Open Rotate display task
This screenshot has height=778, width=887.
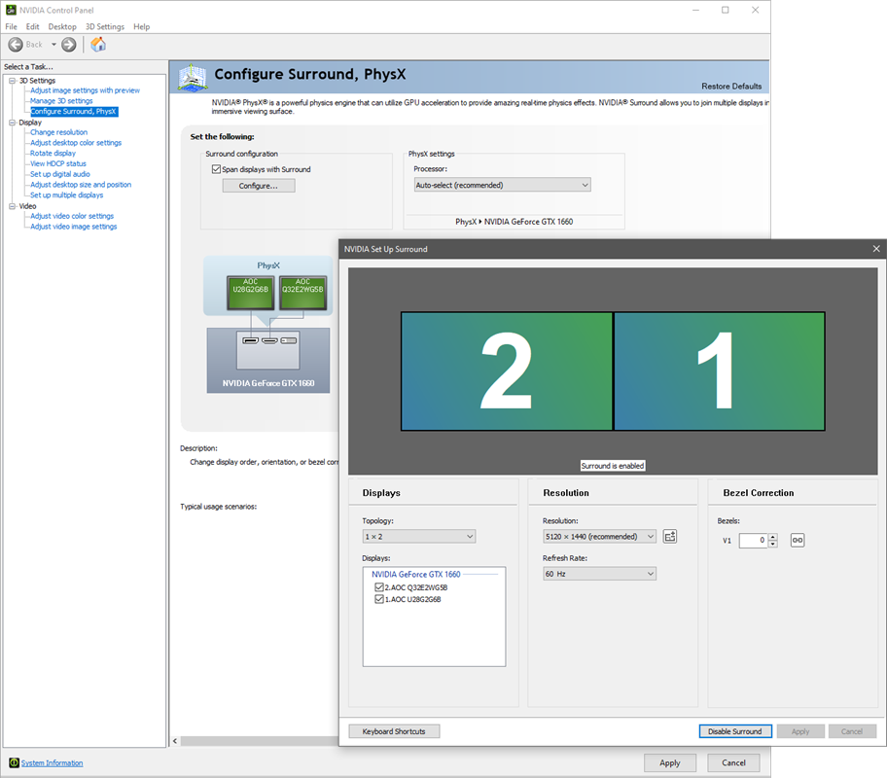click(53, 154)
